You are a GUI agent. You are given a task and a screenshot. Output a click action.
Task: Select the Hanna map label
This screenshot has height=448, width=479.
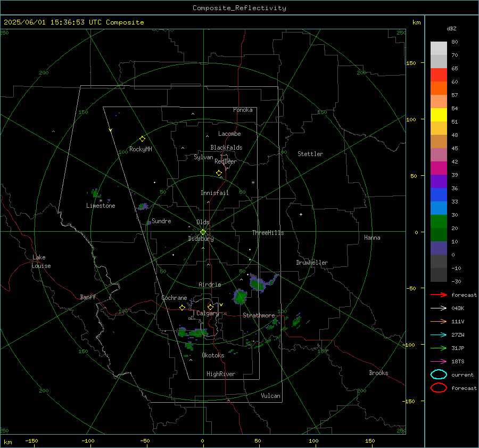coord(372,238)
